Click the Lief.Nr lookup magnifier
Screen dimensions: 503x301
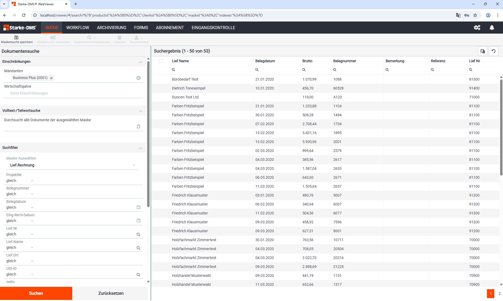(138, 235)
